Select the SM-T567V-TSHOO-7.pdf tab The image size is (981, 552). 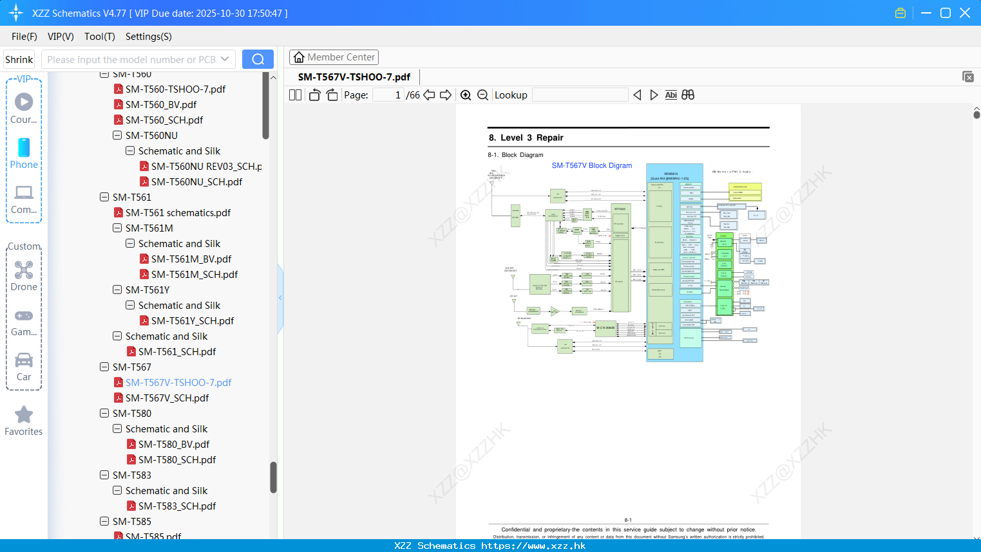[354, 77]
